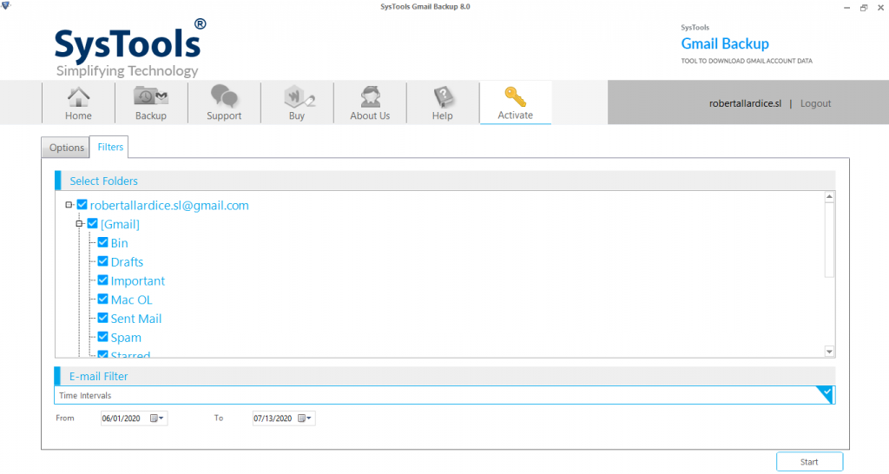
Task: Click the Home house icon
Action: [x=78, y=96]
